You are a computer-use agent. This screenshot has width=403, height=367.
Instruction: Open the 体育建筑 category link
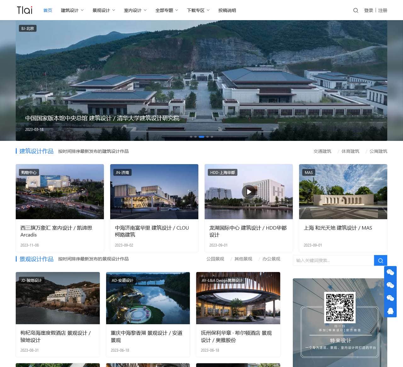click(350, 151)
